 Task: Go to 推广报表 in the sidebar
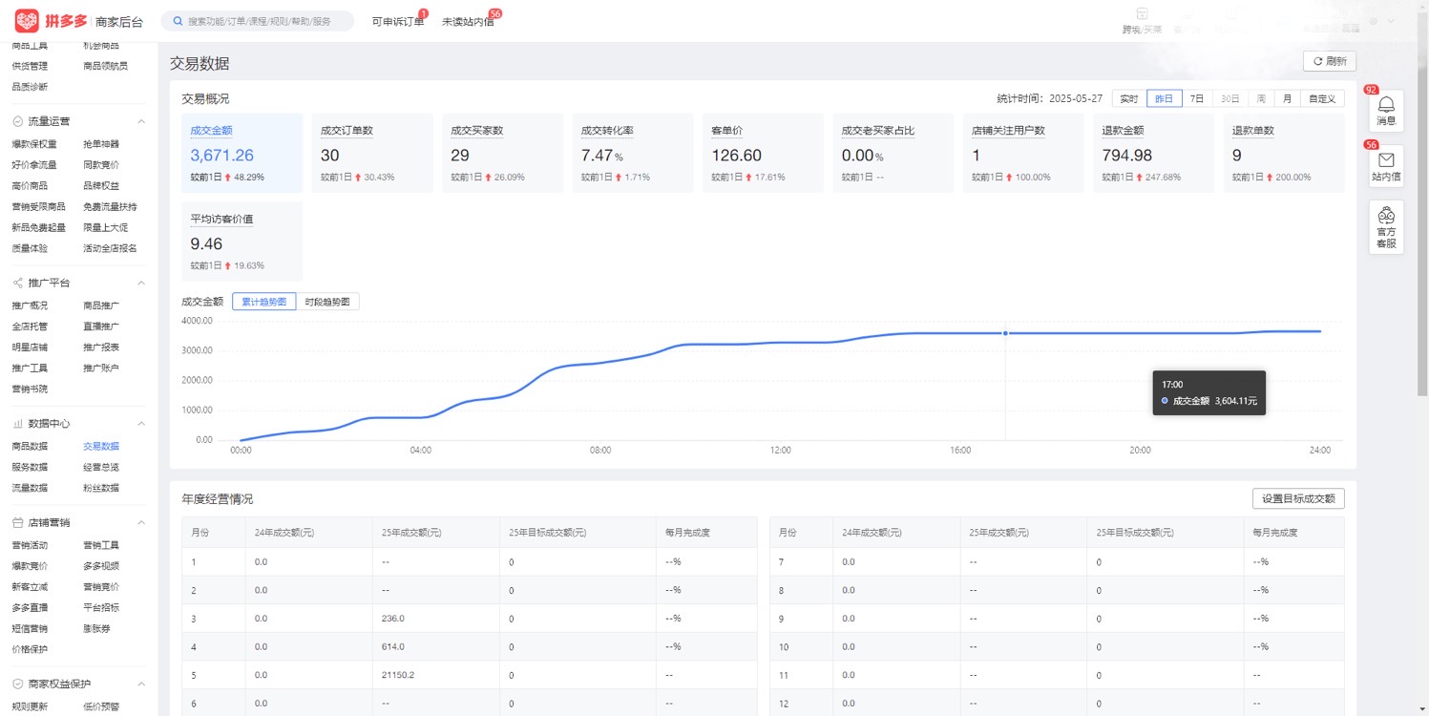[101, 347]
